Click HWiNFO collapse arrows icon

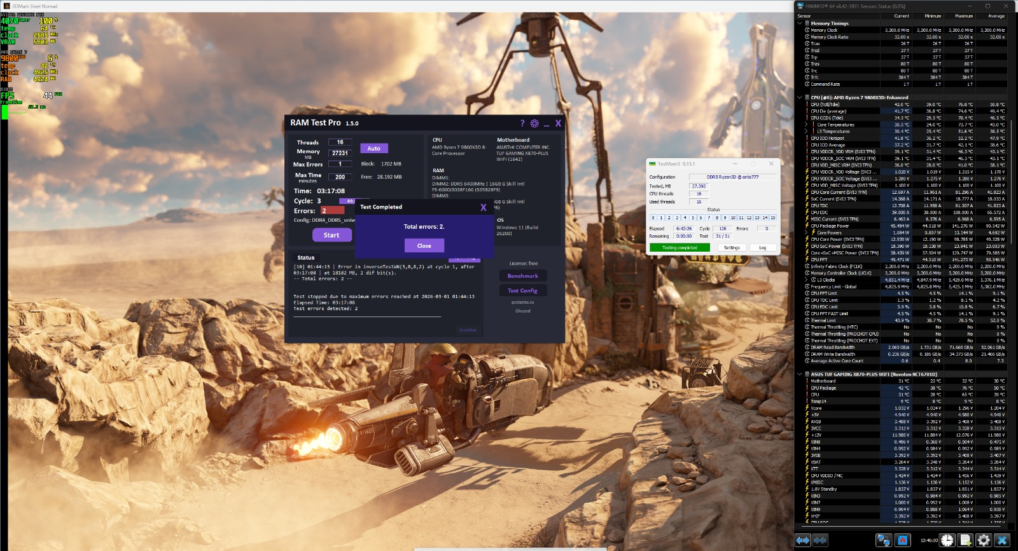pos(820,540)
